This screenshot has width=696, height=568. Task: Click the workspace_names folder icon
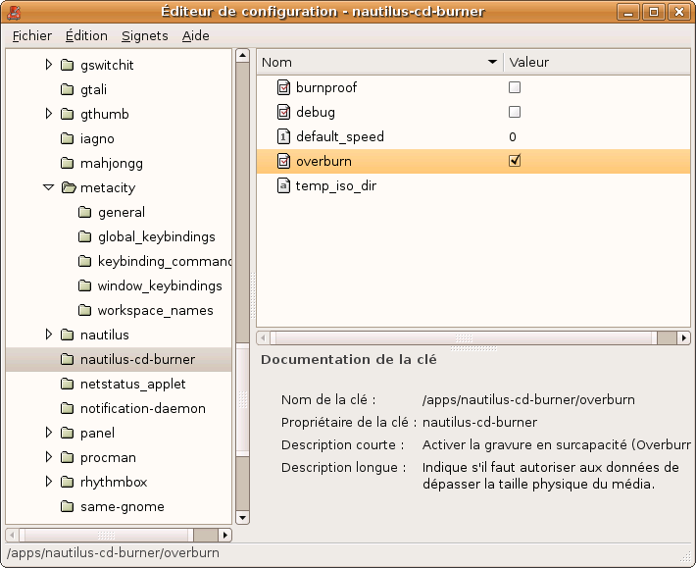point(84,310)
